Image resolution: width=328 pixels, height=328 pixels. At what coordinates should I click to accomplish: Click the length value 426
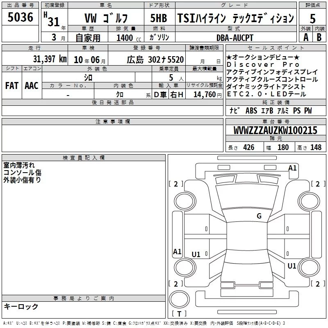coord(249,147)
